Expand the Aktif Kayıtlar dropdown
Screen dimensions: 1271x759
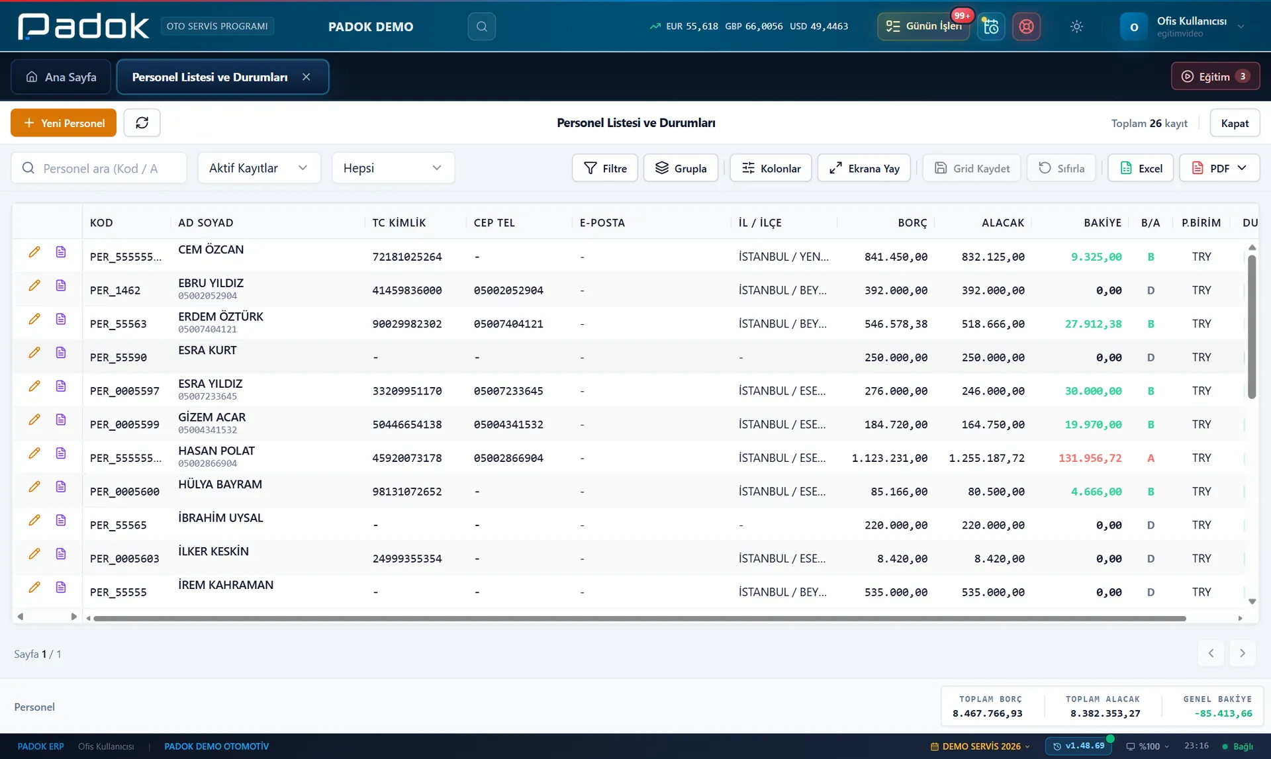(259, 168)
